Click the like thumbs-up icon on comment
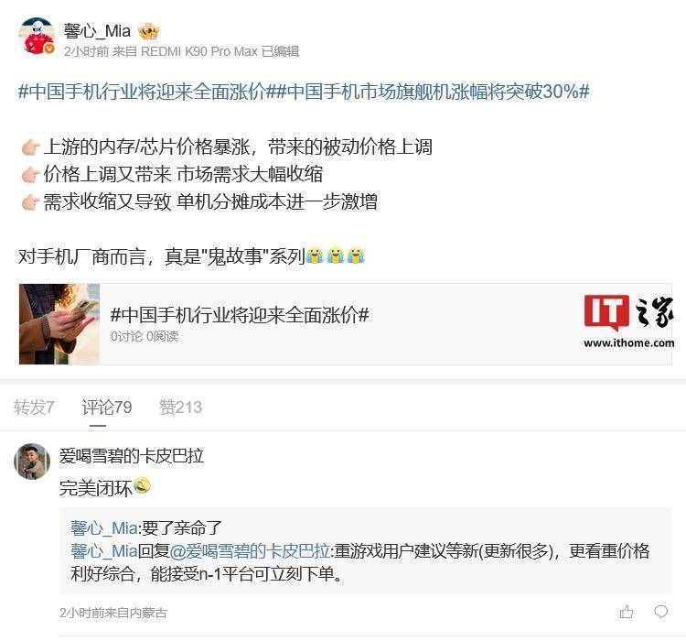This screenshot has height=641, width=686. [626, 611]
